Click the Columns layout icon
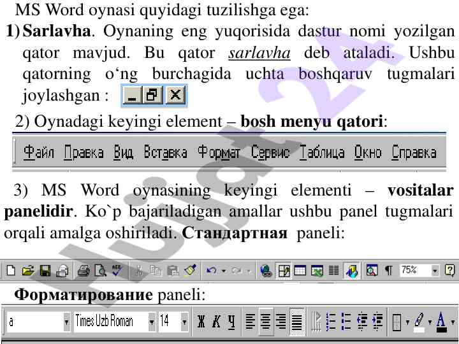459x344 pixels. pos(333,271)
